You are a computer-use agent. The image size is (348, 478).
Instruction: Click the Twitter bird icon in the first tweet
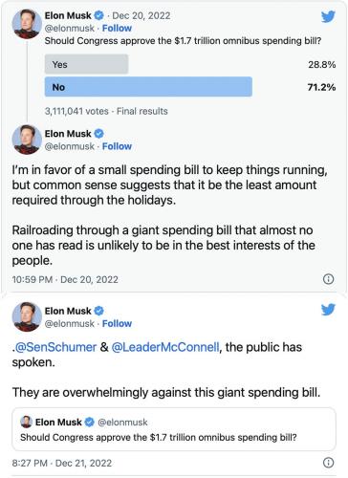(x=328, y=16)
